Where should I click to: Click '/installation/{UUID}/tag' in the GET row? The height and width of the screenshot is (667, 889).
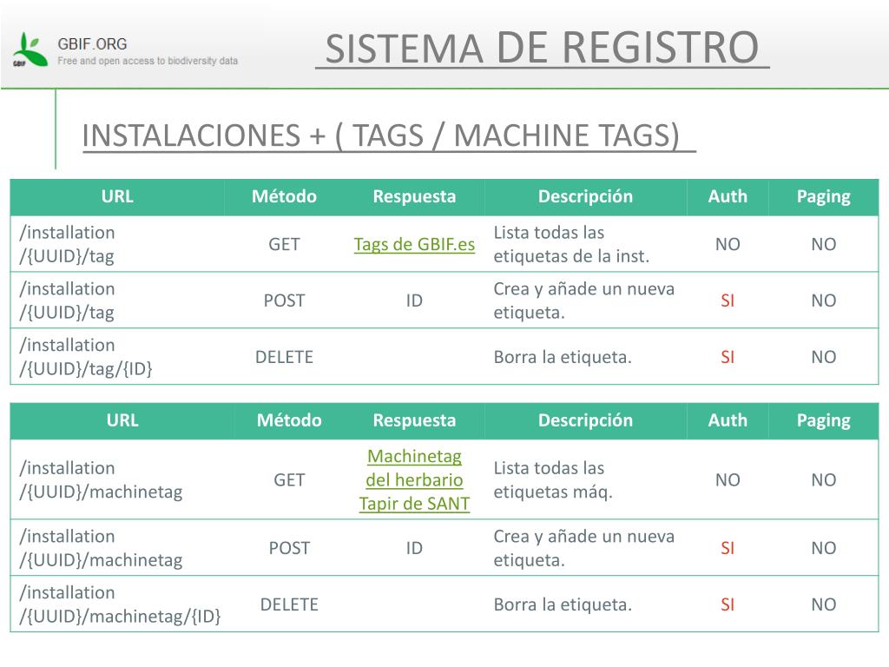click(x=68, y=244)
